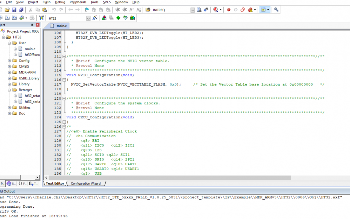The image size is (350, 219).
Task: Collapse the User folder
Action: (x=9, y=43)
